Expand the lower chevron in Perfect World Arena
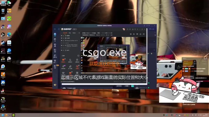This screenshot has height=117, width=209. (x=154, y=50)
